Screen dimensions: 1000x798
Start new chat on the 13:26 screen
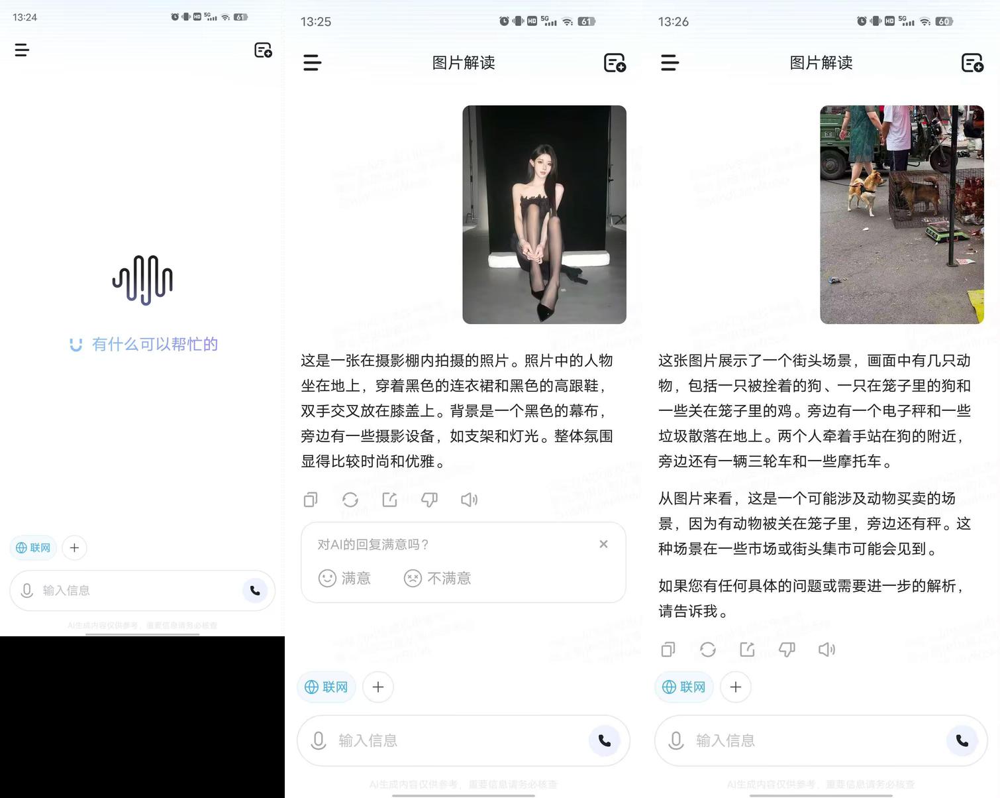(972, 63)
